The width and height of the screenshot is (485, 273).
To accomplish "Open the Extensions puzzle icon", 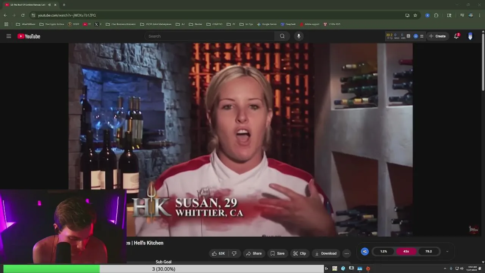I will (x=436, y=15).
